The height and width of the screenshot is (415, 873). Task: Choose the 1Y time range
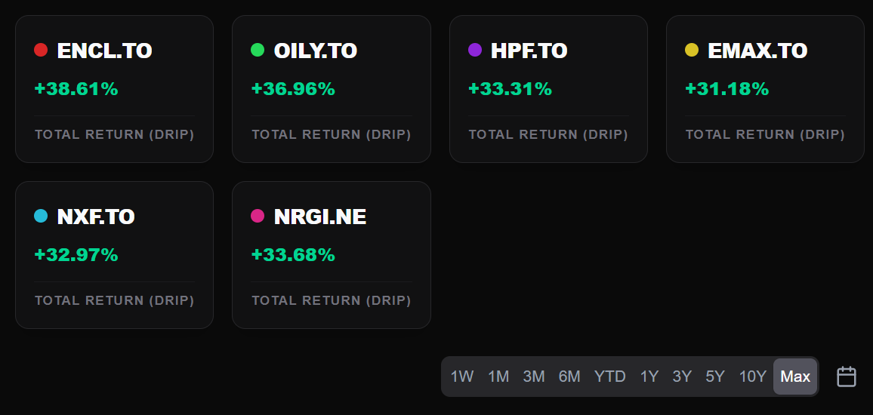click(649, 377)
